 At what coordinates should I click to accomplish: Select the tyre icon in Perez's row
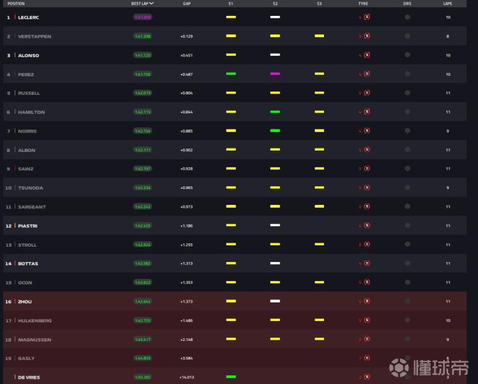click(366, 74)
